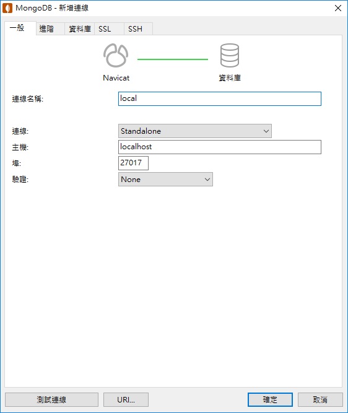
Task: Click the 埠 field showing 27017
Action: pyautogui.click(x=133, y=163)
